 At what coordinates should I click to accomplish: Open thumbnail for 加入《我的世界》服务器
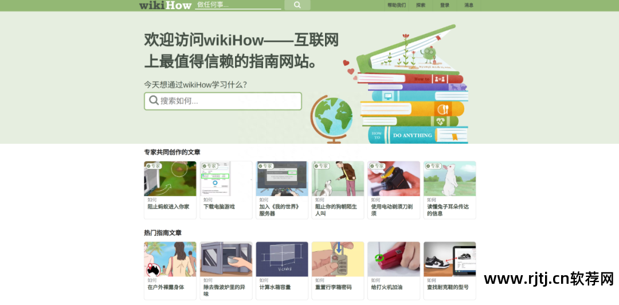282,178
